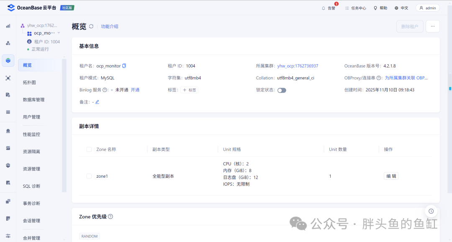Viewport: 452px width, 242px height.
Task: Copy the tenant name ocp_monitor
Action: [x=124, y=66]
